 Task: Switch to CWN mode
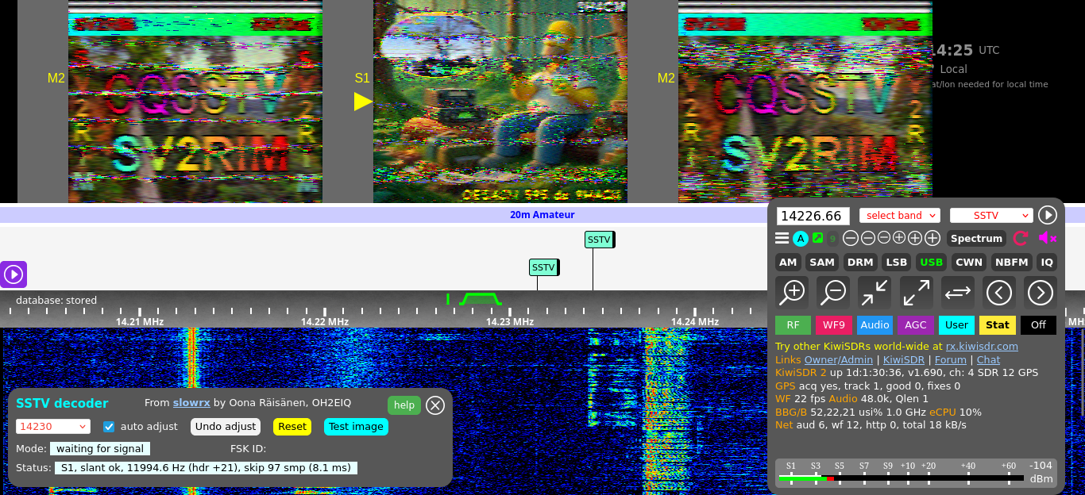pos(969,262)
